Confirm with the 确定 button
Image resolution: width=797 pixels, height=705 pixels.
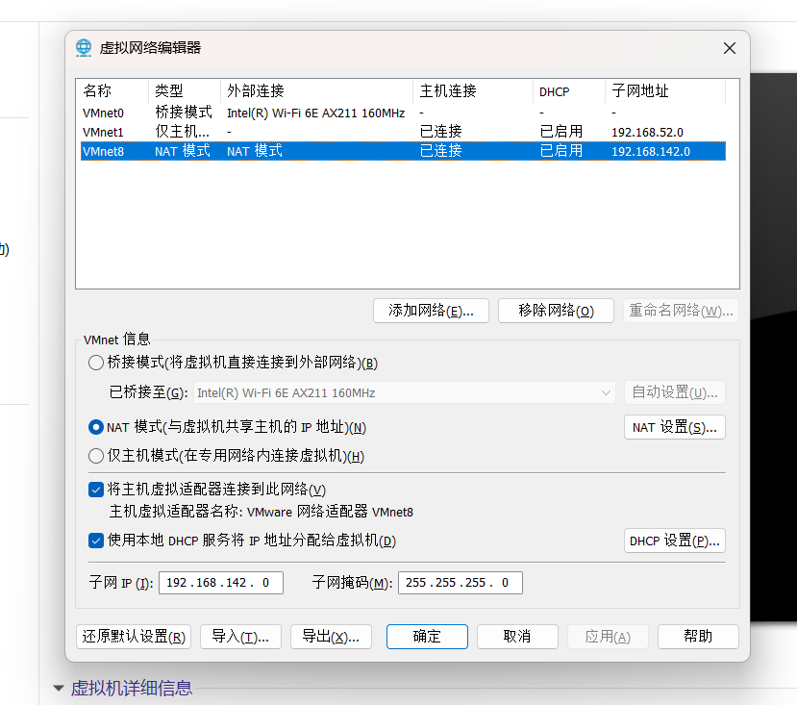(427, 637)
